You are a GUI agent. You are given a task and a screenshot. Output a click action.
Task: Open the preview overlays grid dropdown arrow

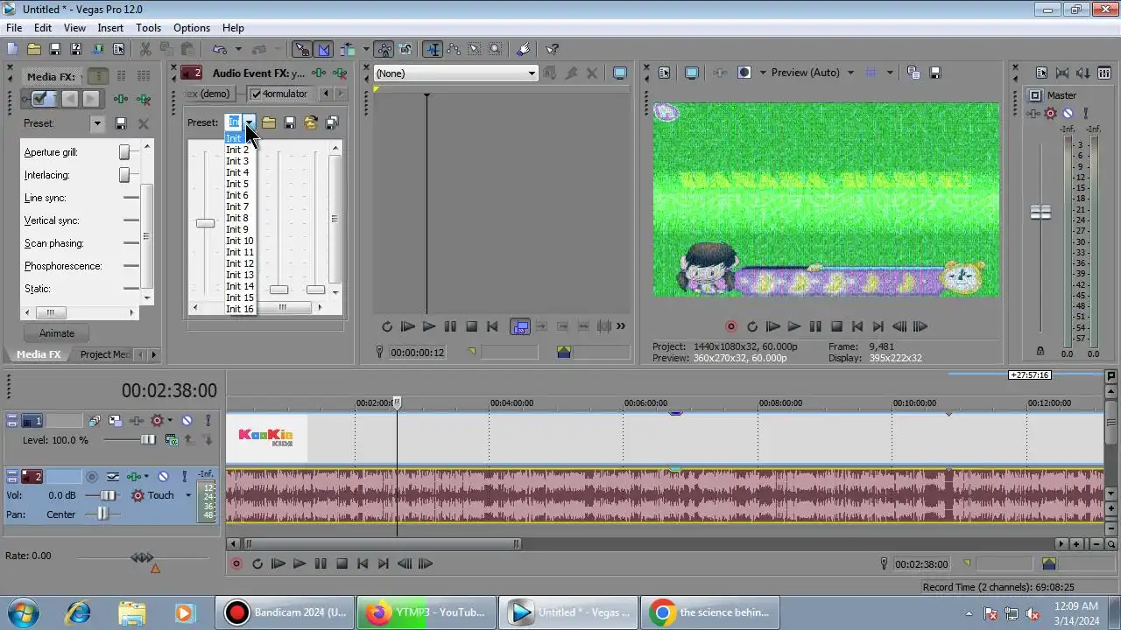(x=890, y=73)
